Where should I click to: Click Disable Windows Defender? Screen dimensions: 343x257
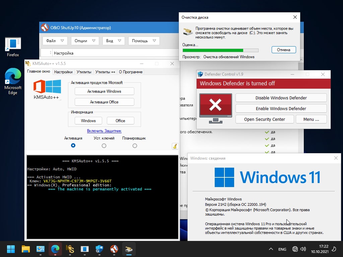pyautogui.click(x=281, y=98)
